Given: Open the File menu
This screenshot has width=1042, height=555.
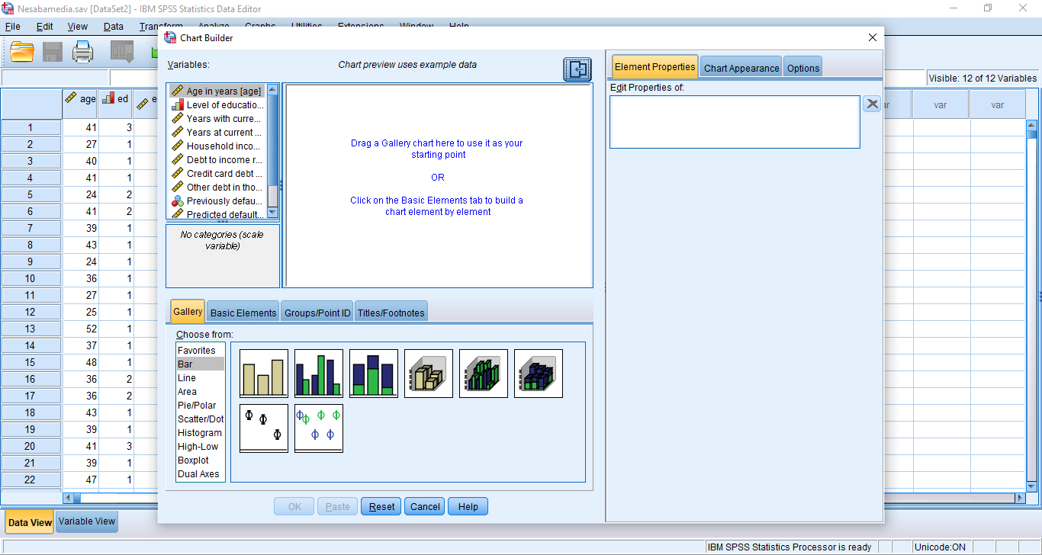Looking at the screenshot, I should tap(12, 26).
